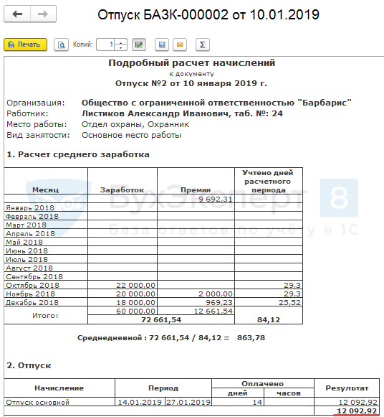The height and width of the screenshot is (417, 384).
Task: Send by email with the envelope icon
Action: [x=180, y=44]
